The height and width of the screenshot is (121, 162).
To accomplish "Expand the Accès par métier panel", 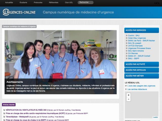I will click(x=142, y=76).
